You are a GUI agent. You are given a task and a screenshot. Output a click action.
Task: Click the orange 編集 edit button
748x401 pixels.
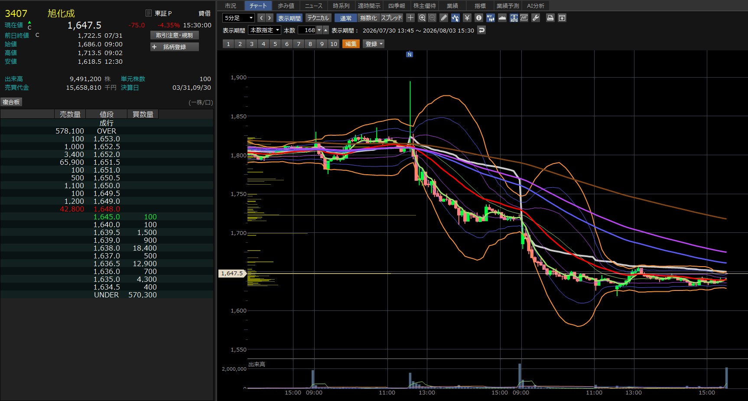pyautogui.click(x=351, y=44)
